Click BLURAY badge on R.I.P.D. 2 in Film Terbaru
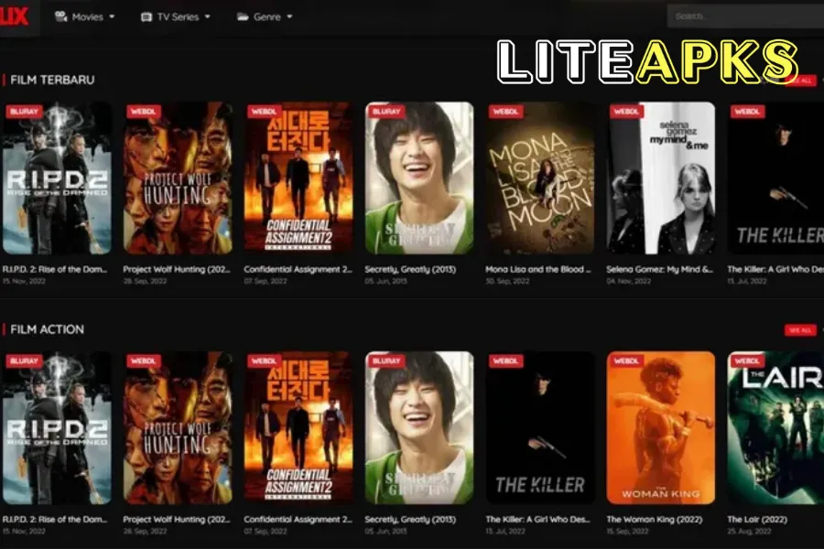824x549 pixels. pos(24,112)
